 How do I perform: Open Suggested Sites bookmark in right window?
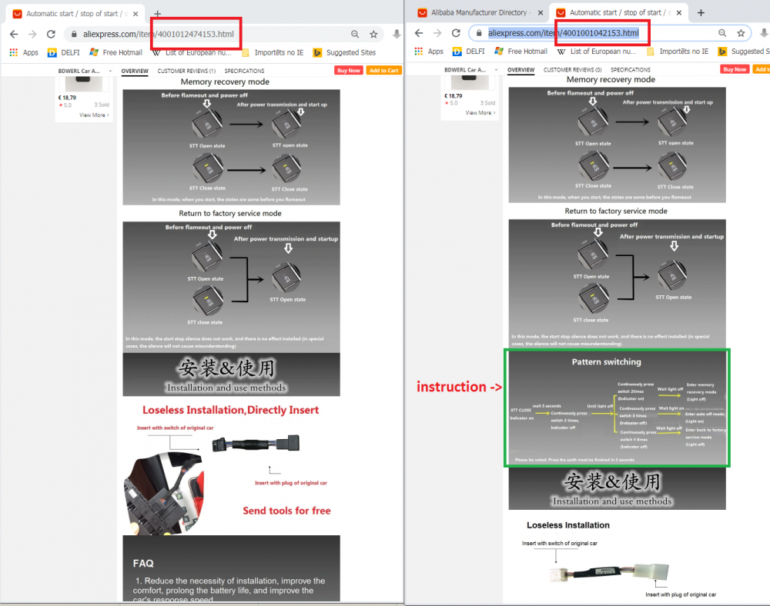coord(744,51)
